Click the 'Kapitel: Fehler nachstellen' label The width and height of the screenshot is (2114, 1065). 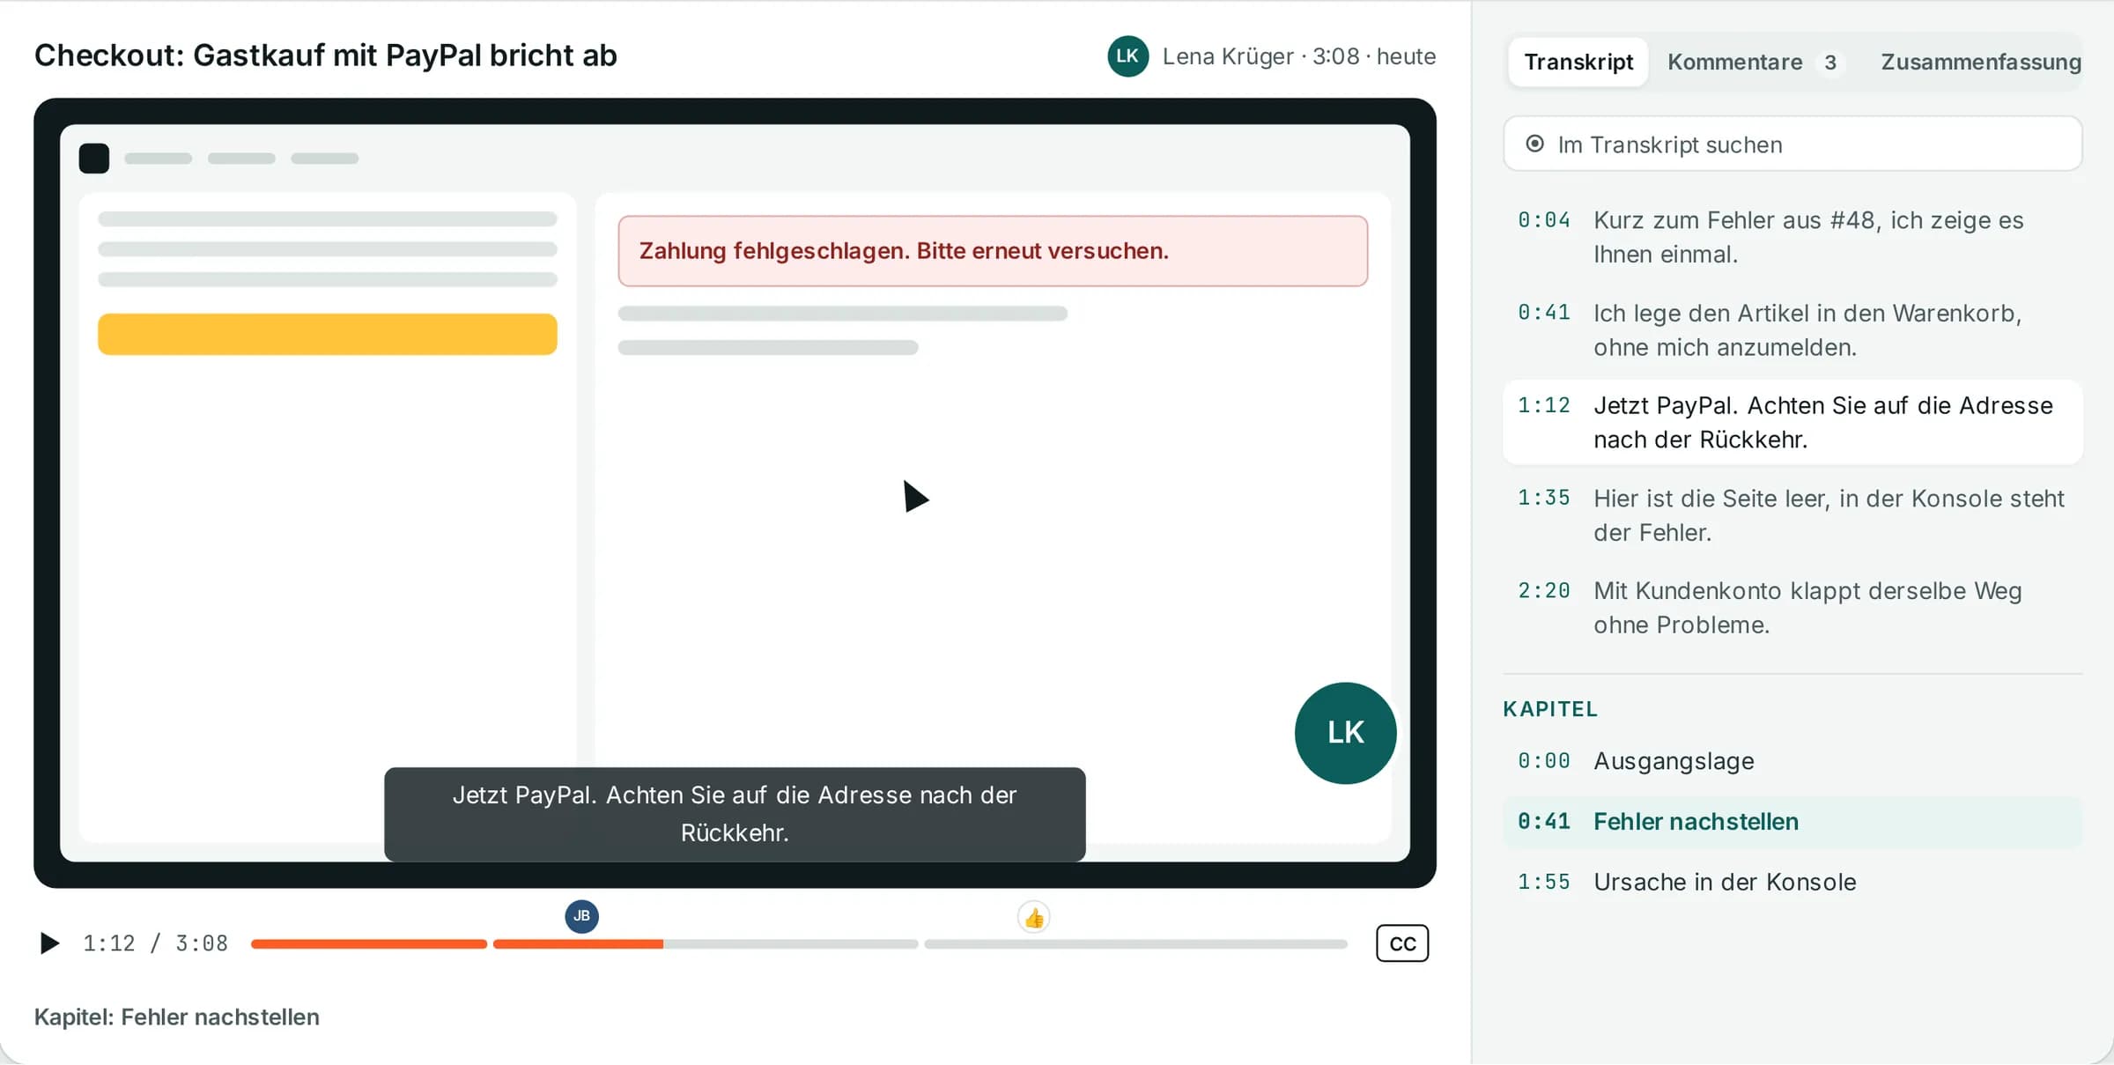(176, 1017)
